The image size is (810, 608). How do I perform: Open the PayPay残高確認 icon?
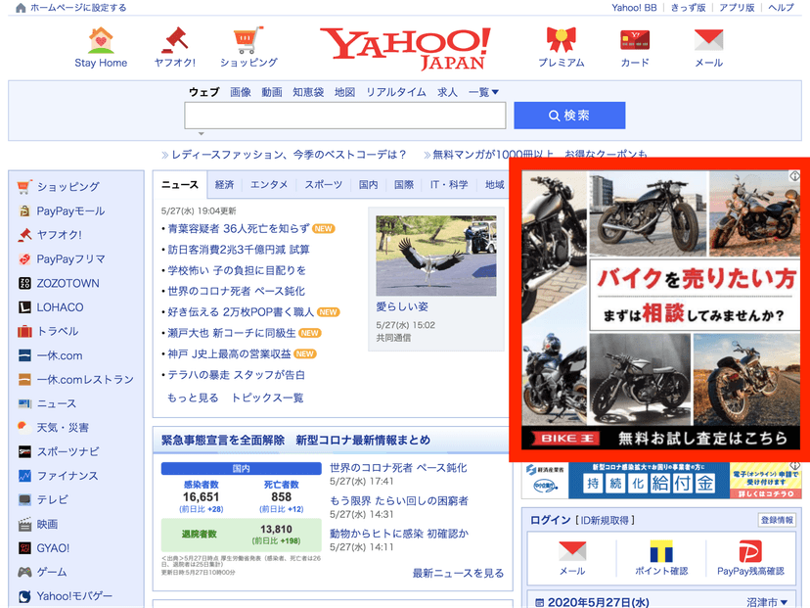750,551
